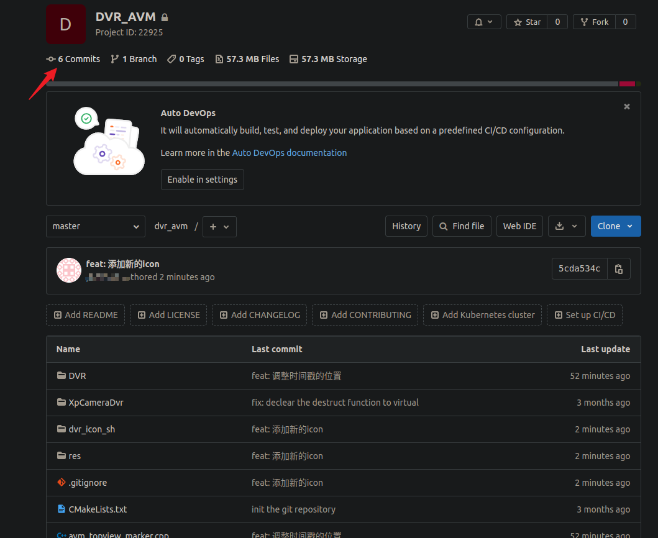Click the Find file button

click(x=462, y=226)
